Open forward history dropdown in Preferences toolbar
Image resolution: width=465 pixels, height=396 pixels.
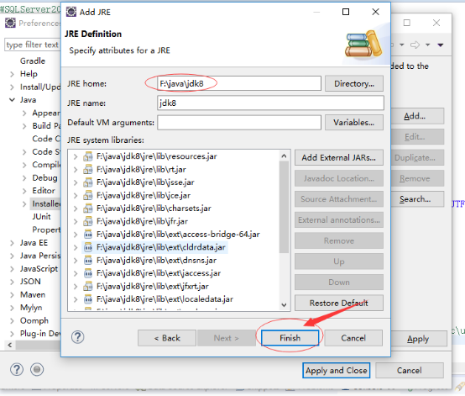tap(427, 45)
